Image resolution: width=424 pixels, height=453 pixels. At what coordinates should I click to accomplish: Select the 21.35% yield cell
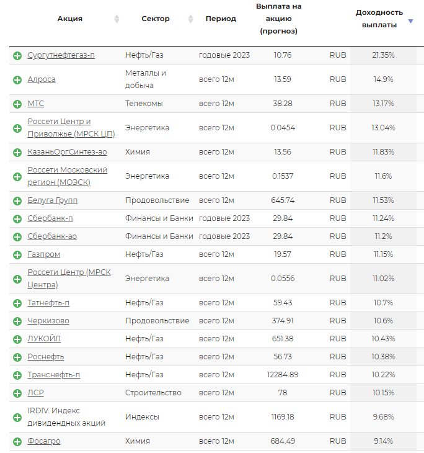click(383, 55)
